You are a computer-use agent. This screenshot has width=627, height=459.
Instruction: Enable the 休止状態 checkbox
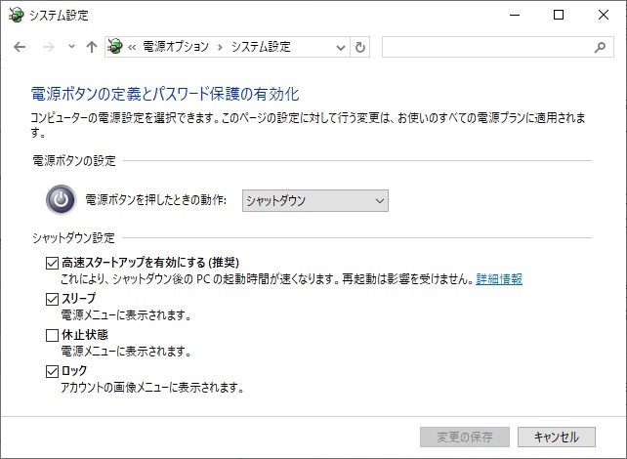point(53,335)
